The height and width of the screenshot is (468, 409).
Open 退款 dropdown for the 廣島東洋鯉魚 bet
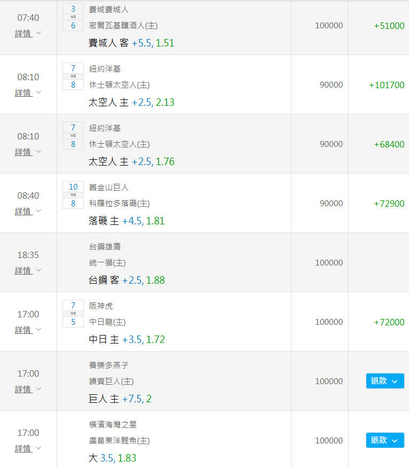(384, 440)
